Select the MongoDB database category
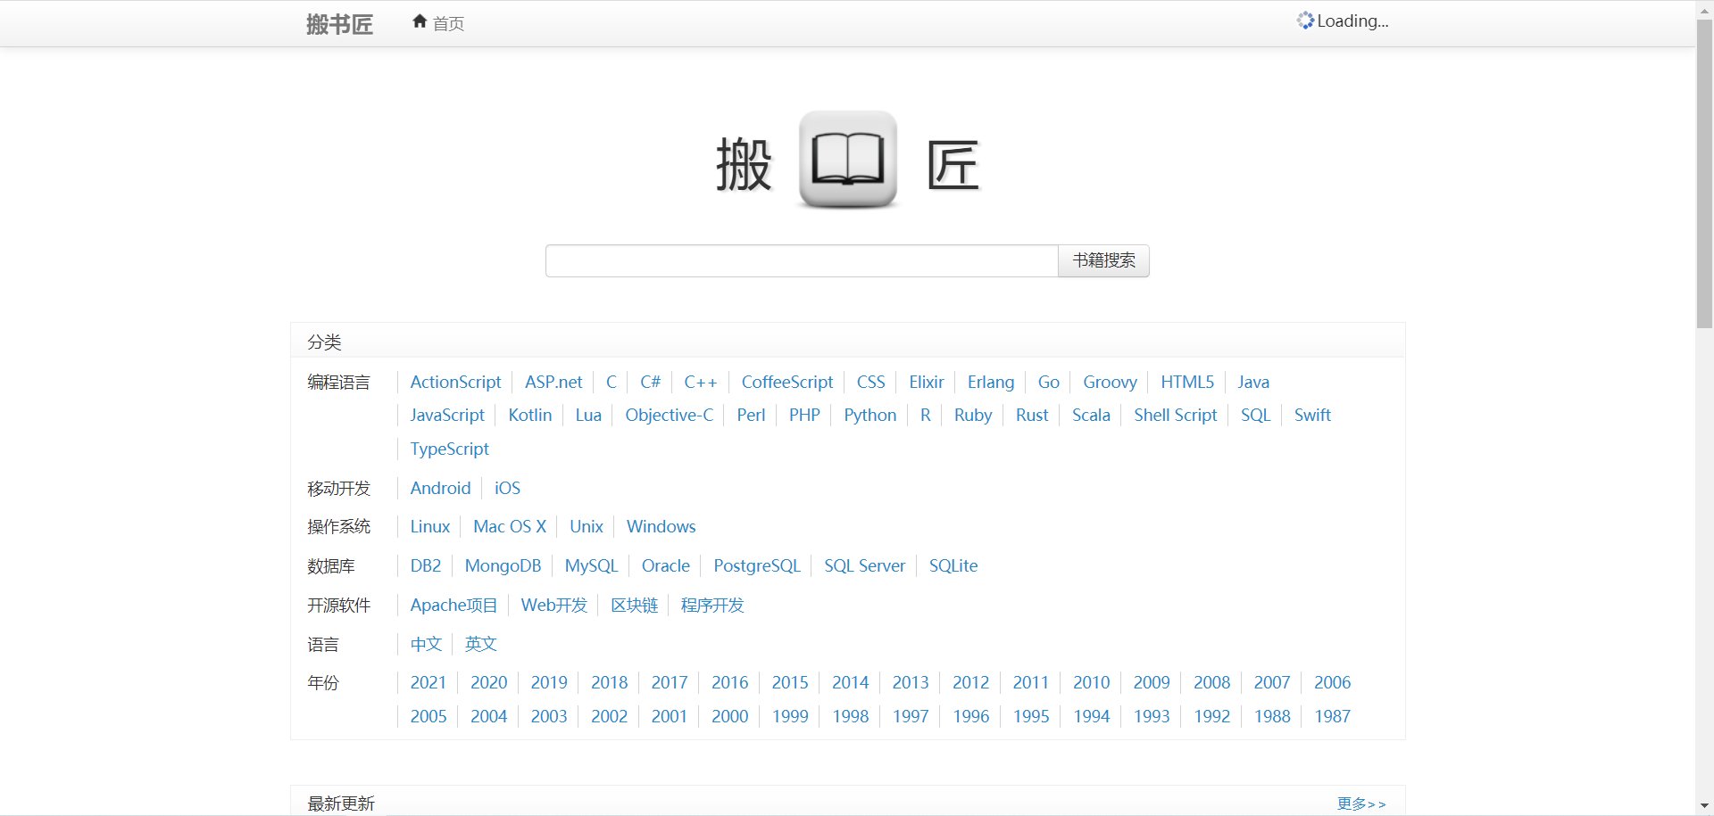This screenshot has height=816, width=1714. tap(503, 565)
